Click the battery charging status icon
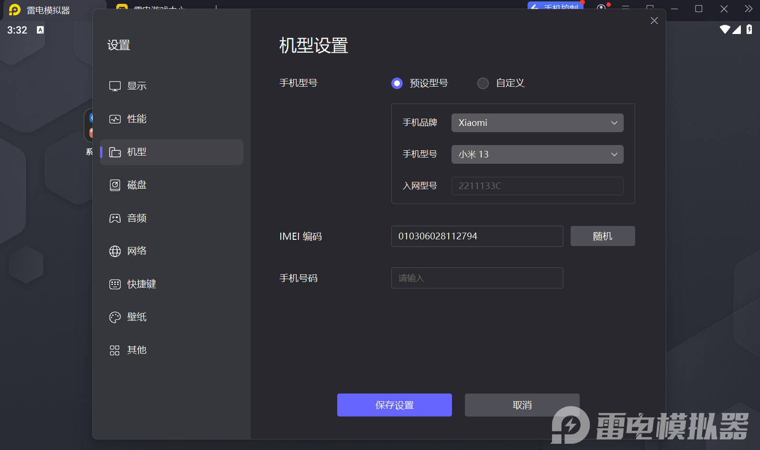Viewport: 760px width, 450px height. [x=749, y=30]
